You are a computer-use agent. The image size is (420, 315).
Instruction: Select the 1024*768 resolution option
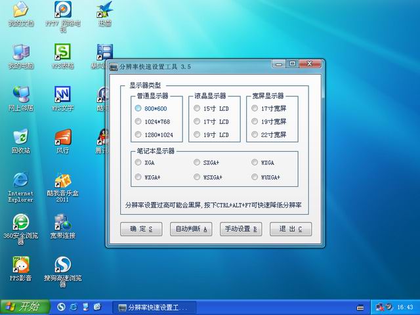[x=138, y=121]
